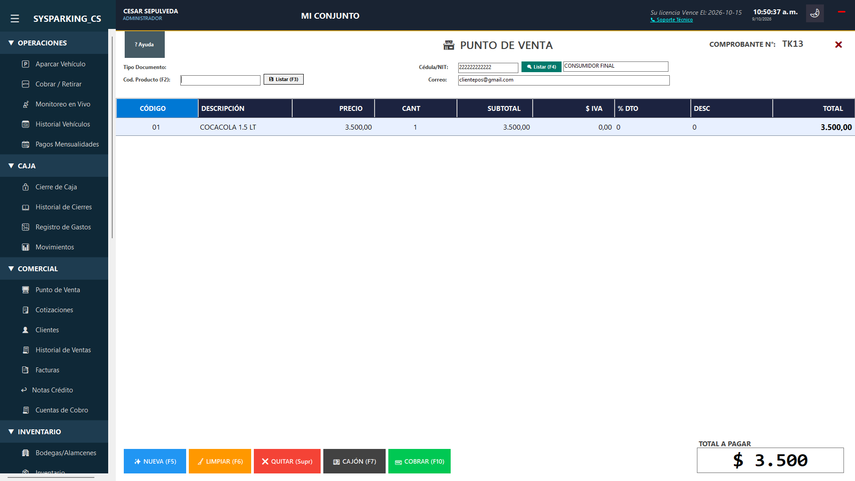Click the Historial Vehículos icon
Viewport: 855px width, 481px height.
(x=25, y=124)
